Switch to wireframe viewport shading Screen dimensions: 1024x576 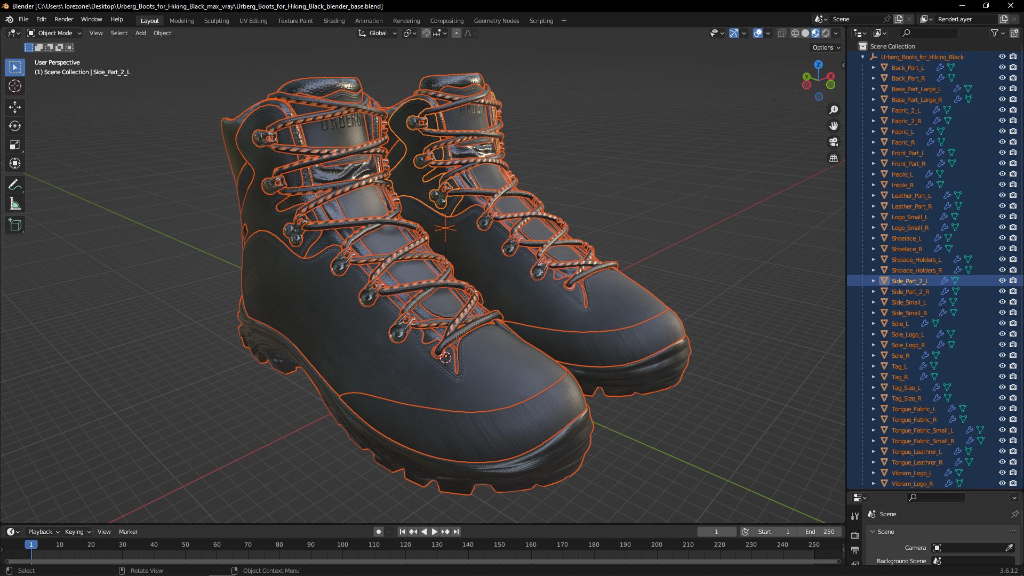pyautogui.click(x=795, y=33)
